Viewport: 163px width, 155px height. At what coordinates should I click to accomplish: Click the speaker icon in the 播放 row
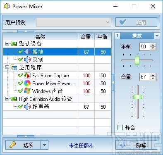(27, 52)
